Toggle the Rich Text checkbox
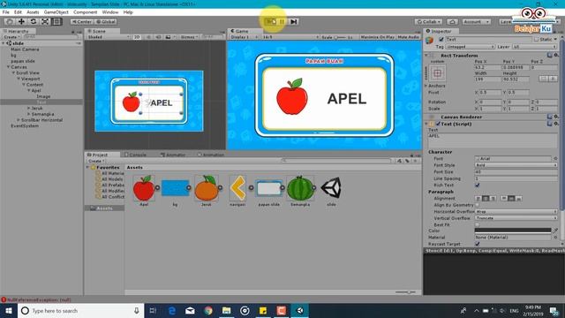This screenshot has width=565, height=318. click(x=478, y=185)
